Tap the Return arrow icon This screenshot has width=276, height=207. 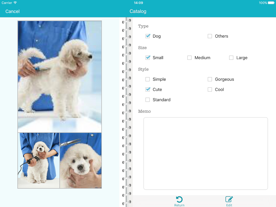[x=179, y=199]
